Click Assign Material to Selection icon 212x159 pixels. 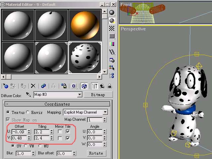click(x=23, y=86)
